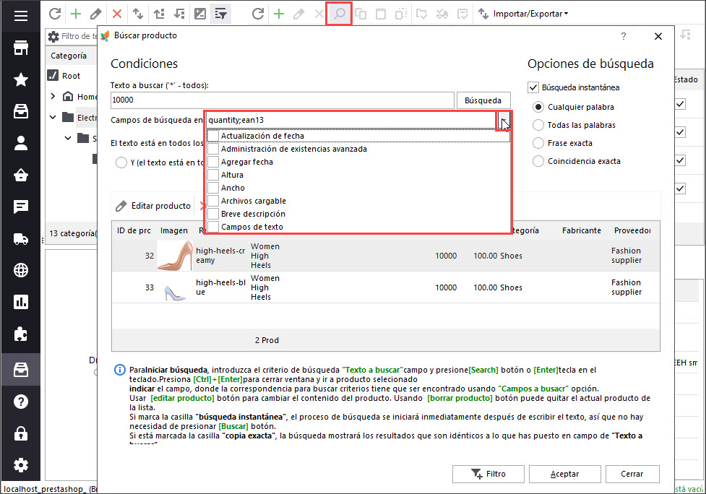Sort by Proveedor column header
The image size is (706, 494).
click(632, 230)
